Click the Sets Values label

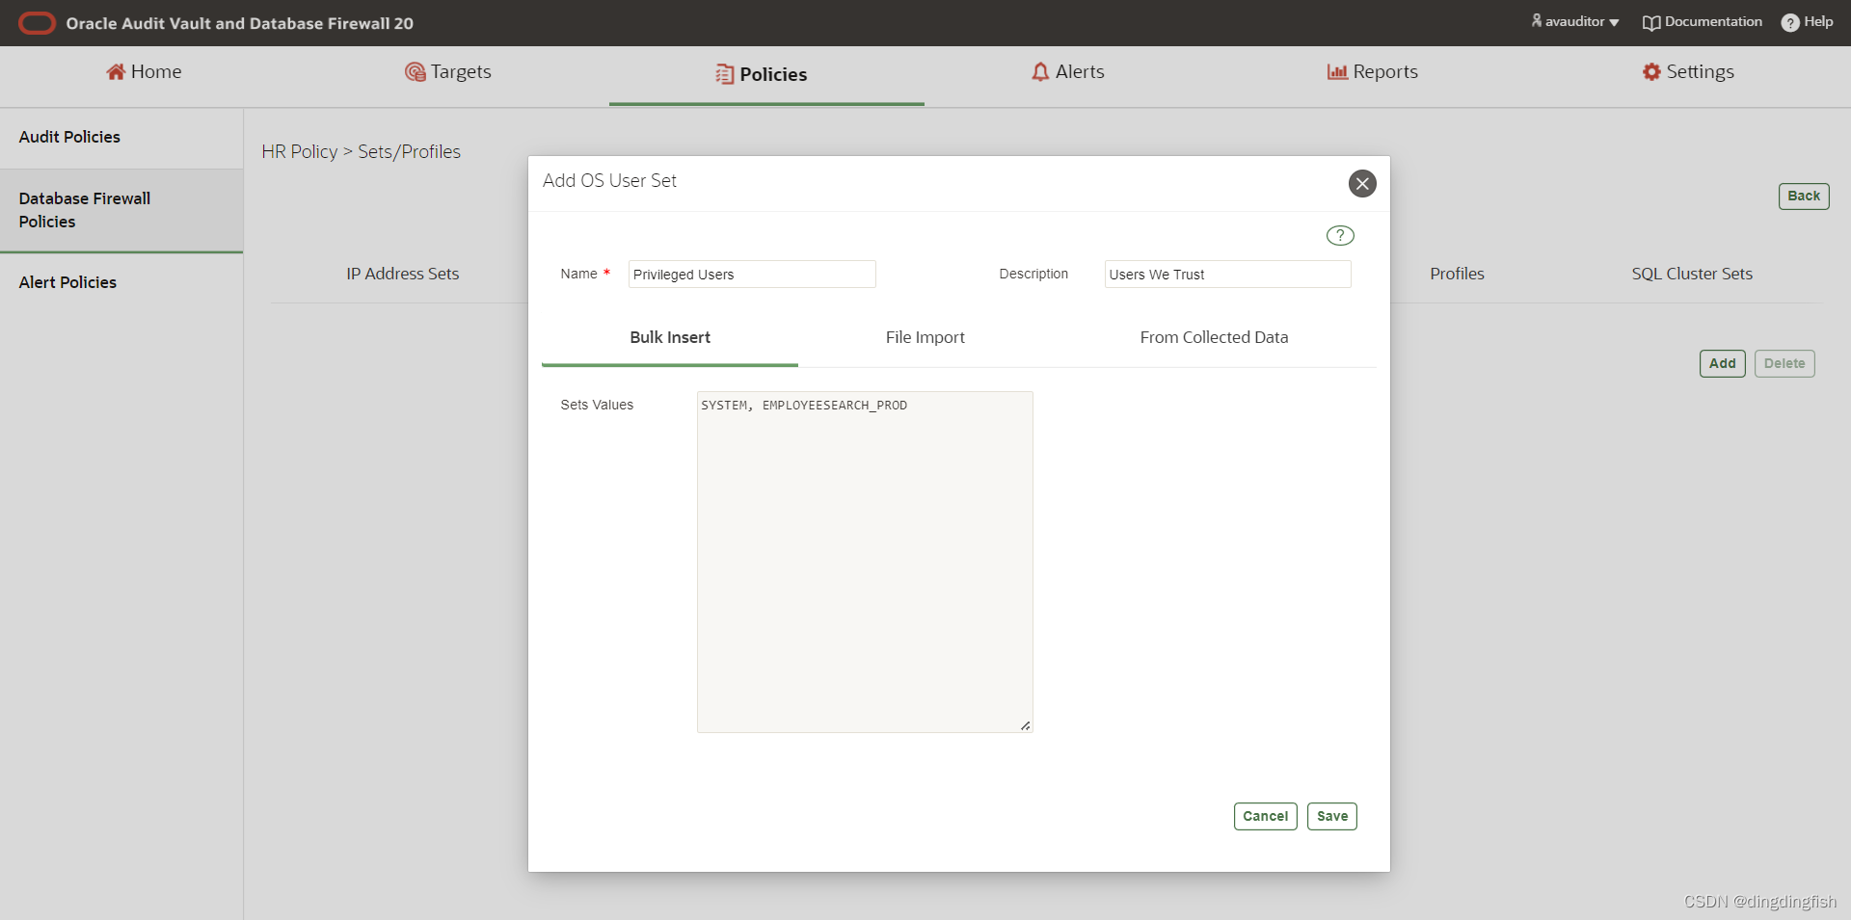point(597,405)
